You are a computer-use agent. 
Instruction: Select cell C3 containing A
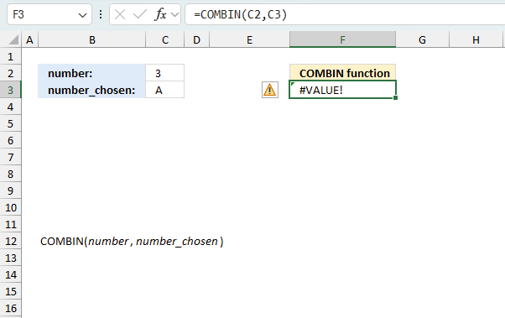point(165,90)
